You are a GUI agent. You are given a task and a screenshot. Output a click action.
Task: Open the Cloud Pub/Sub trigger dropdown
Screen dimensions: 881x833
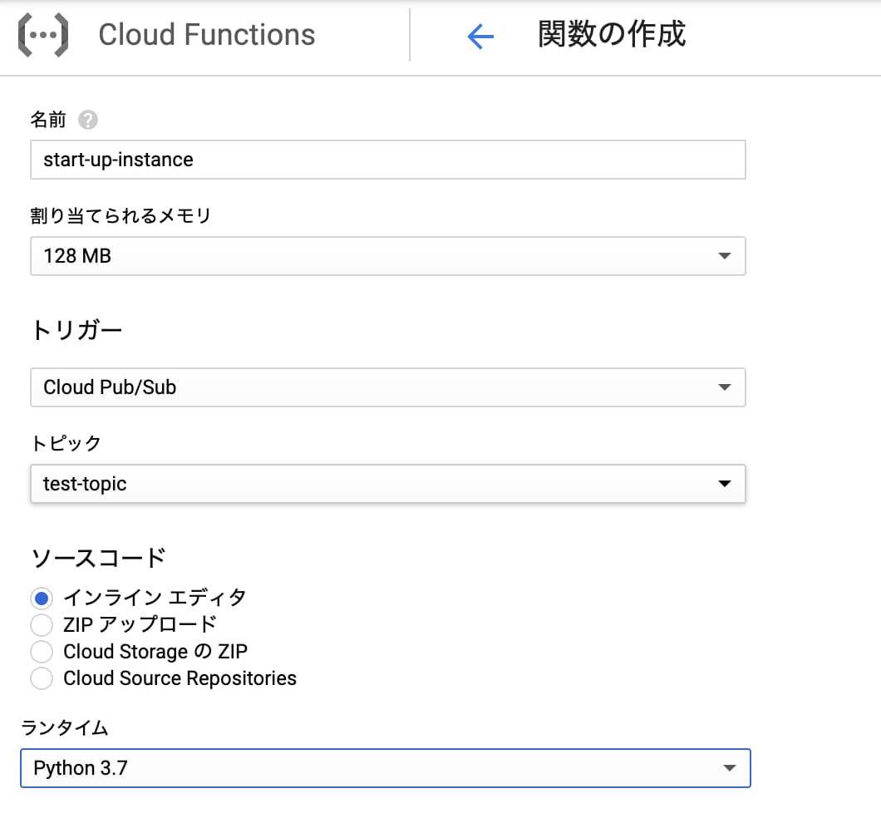click(387, 387)
